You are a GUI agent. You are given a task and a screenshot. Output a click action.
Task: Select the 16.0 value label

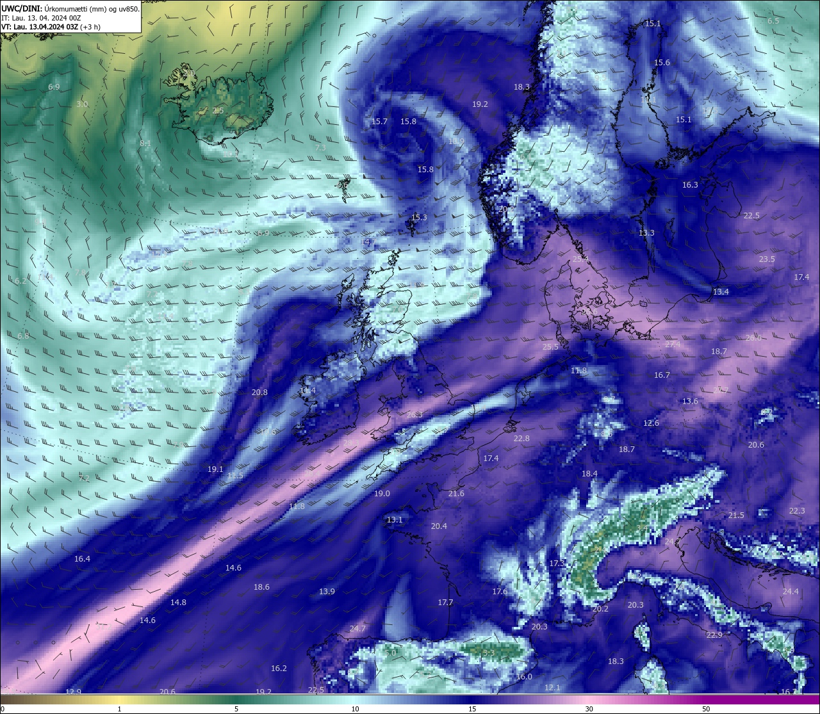pos(524,677)
